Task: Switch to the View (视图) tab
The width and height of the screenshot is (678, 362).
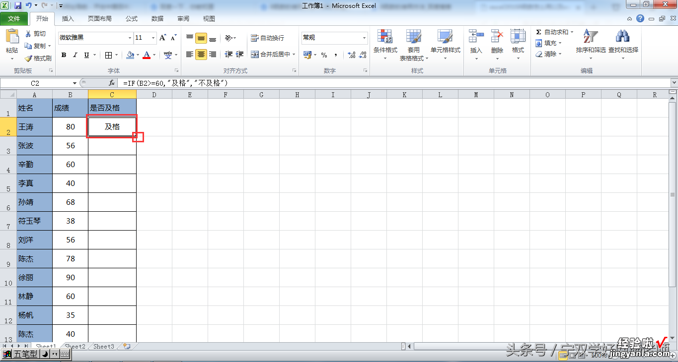Action: (209, 19)
